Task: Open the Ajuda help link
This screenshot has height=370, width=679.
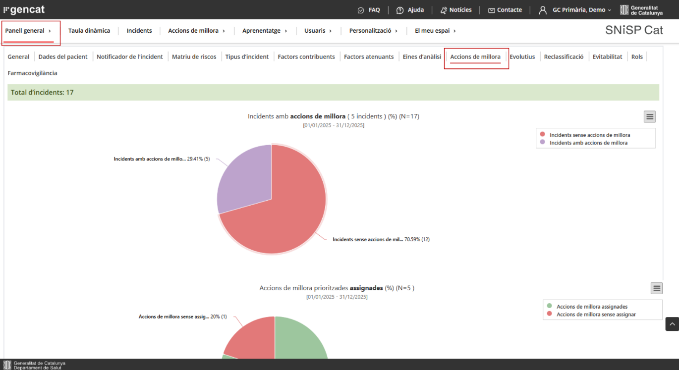Action: [x=416, y=10]
